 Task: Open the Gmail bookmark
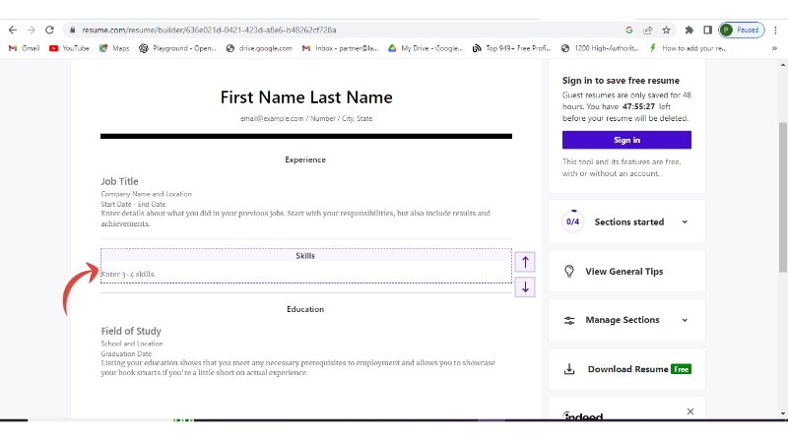tap(24, 47)
